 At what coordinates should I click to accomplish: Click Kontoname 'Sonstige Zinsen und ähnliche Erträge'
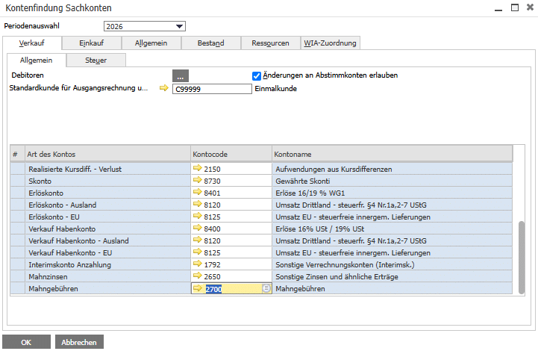337,277
